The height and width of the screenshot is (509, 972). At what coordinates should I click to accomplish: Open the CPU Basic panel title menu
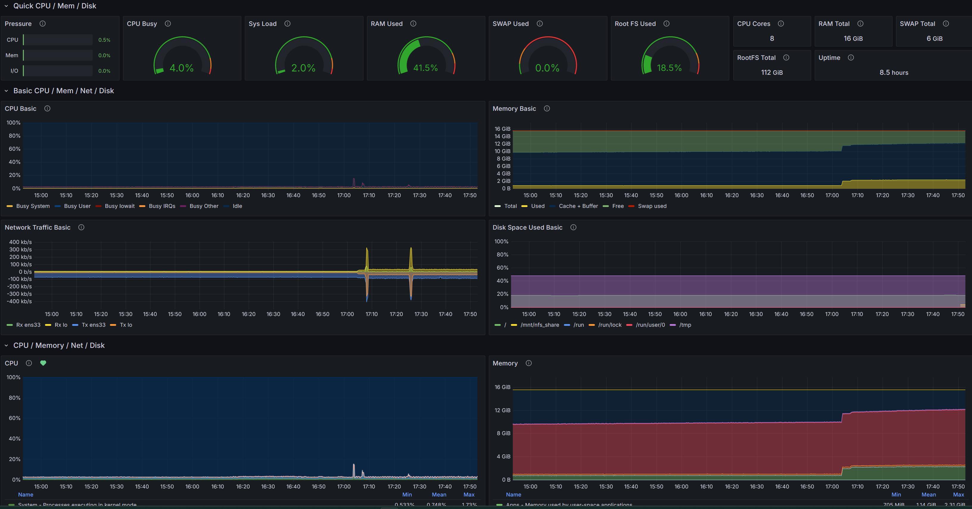click(x=20, y=108)
